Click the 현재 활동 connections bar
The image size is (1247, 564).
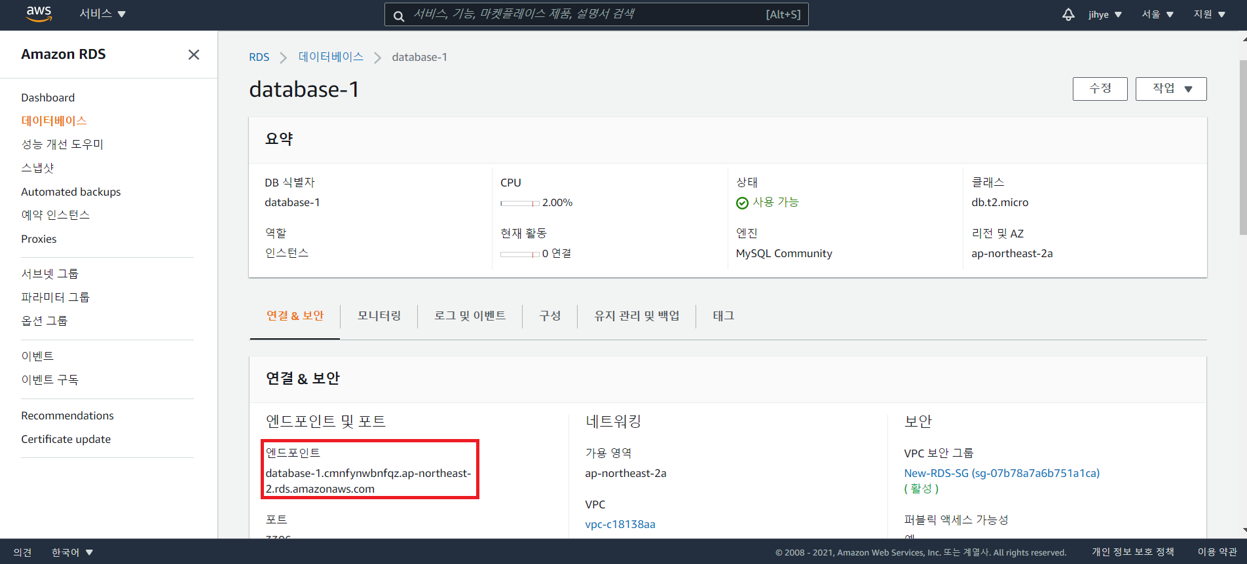520,254
